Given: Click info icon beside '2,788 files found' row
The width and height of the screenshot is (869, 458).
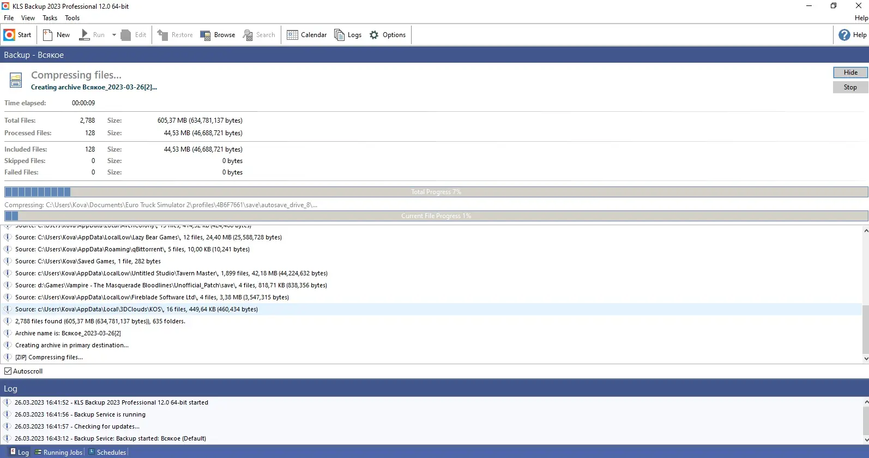Looking at the screenshot, I should point(8,321).
